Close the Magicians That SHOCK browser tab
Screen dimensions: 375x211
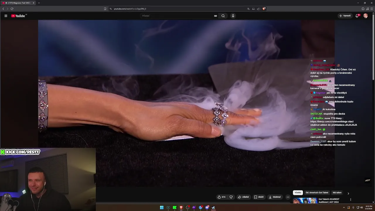33,3
